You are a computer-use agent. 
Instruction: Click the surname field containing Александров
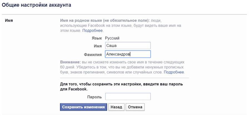128,54
